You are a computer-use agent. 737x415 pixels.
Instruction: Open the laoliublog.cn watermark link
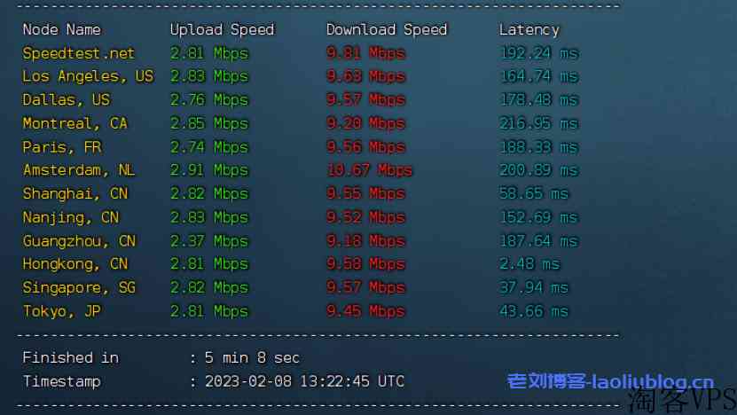point(610,381)
